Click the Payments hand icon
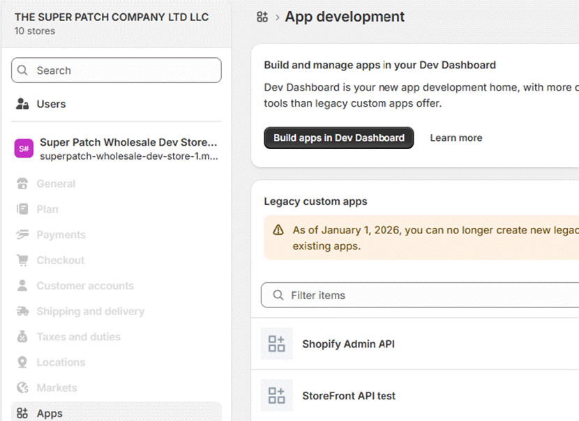This screenshot has height=421, width=579. [x=22, y=235]
